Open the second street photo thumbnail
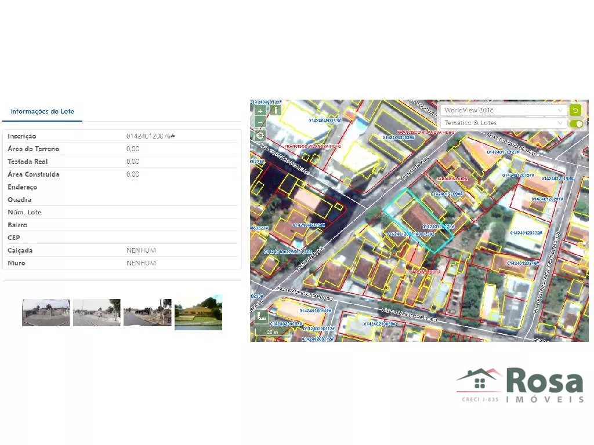Image resolution: width=594 pixels, height=445 pixels. click(96, 312)
